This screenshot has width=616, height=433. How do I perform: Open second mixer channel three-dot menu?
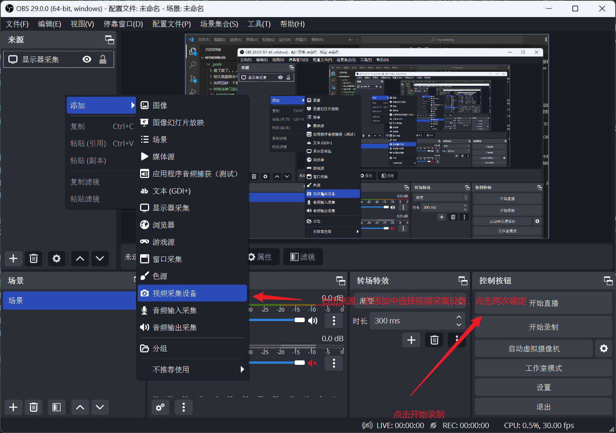[334, 363]
